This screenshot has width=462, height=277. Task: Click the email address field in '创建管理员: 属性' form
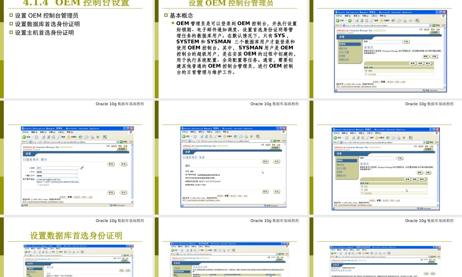click(57, 179)
